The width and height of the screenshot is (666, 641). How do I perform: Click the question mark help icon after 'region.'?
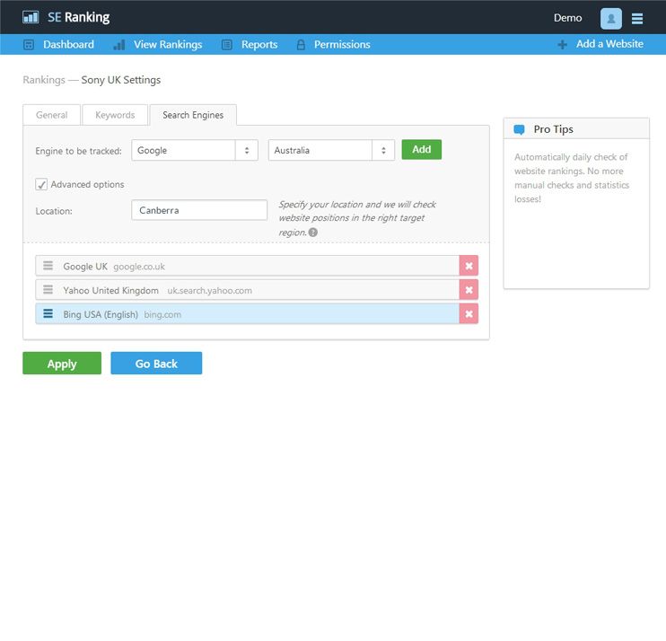pos(313,233)
